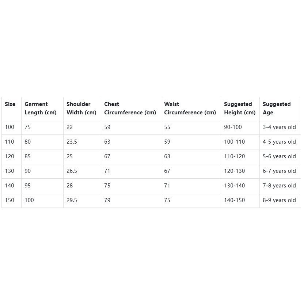Click the size 150 cell

click(9, 200)
